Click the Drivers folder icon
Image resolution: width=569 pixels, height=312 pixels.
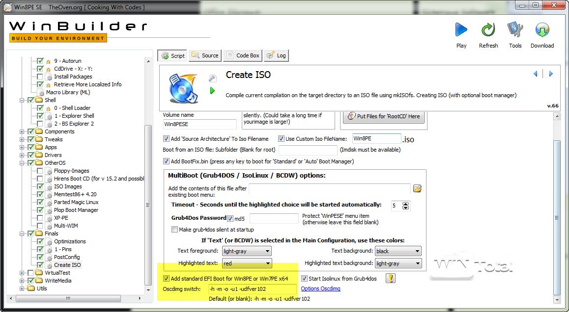coord(39,155)
